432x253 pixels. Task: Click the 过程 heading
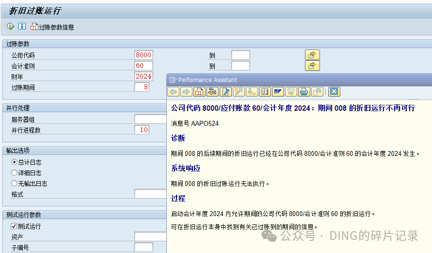coord(178,199)
